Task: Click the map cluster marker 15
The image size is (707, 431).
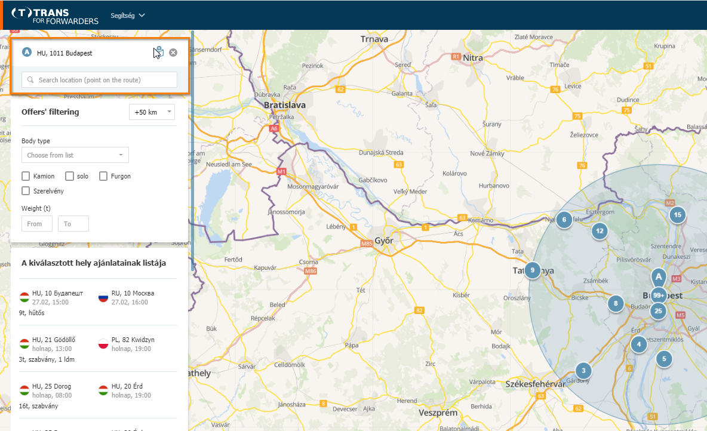Action: click(x=678, y=215)
